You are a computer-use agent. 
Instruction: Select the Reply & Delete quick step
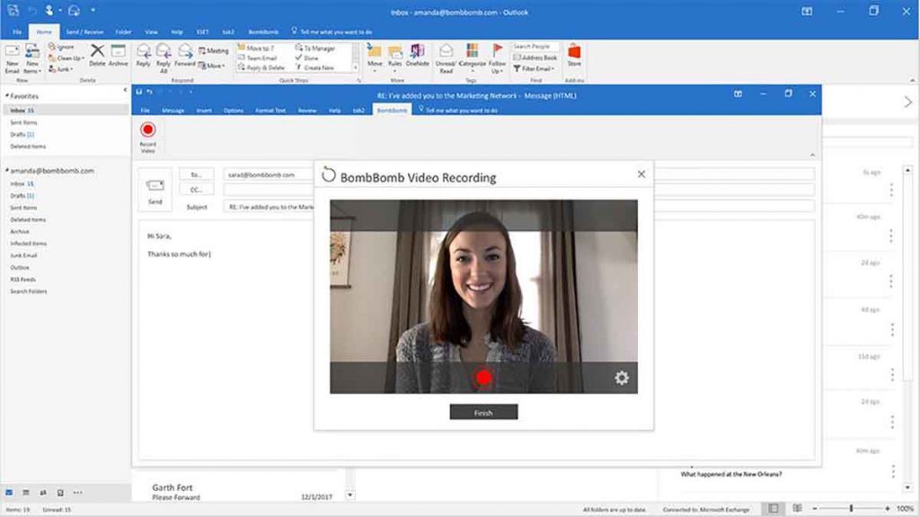(261, 67)
